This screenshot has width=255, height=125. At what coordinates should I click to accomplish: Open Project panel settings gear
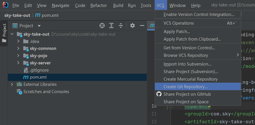[133, 26]
